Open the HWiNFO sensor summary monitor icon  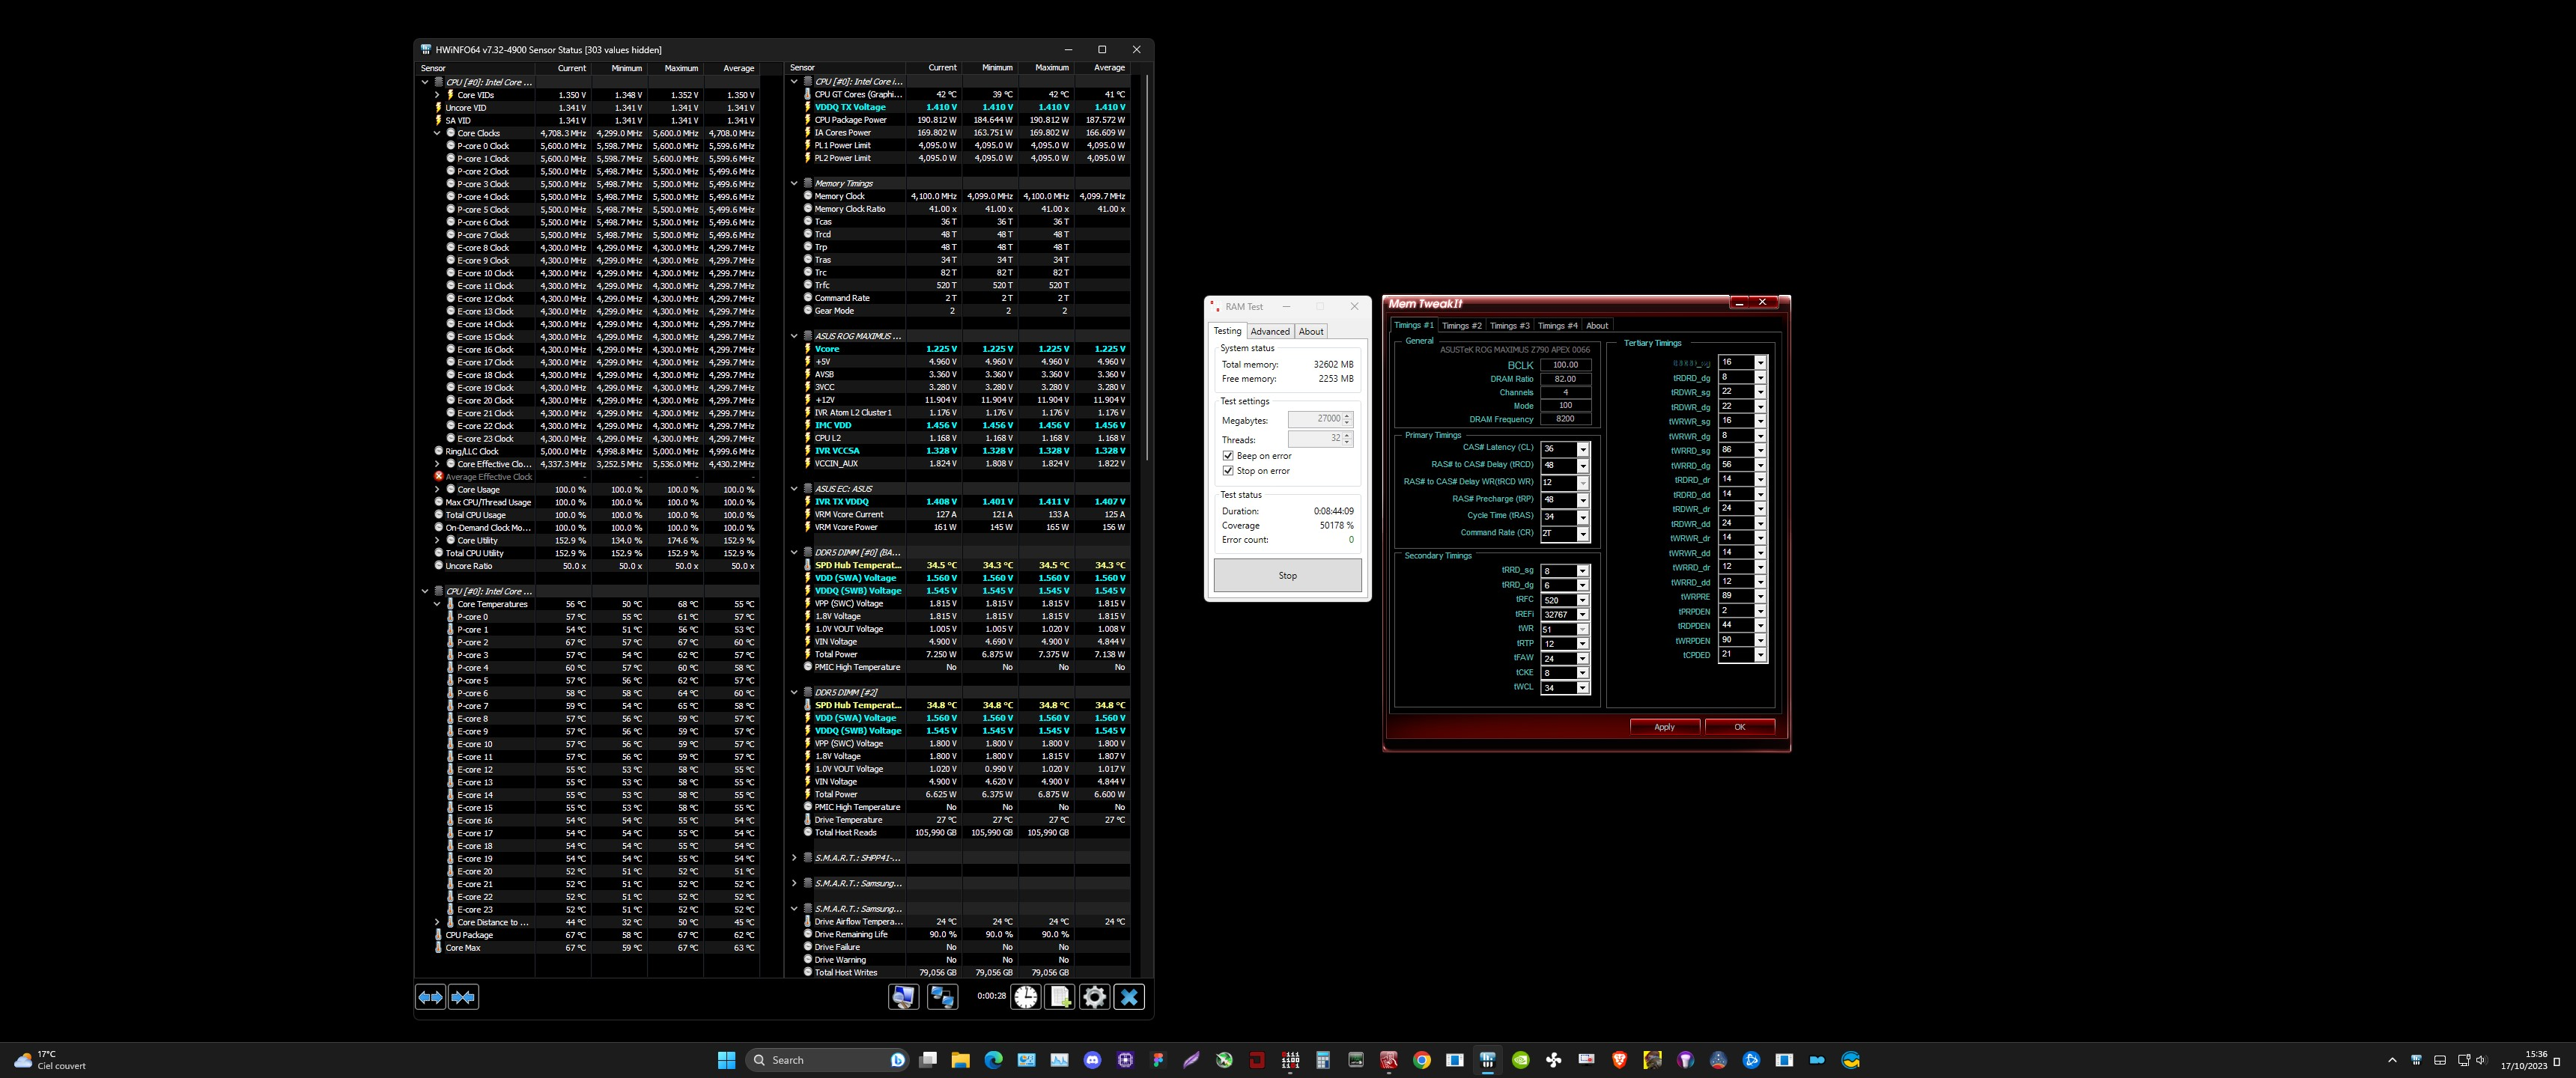[x=903, y=997]
